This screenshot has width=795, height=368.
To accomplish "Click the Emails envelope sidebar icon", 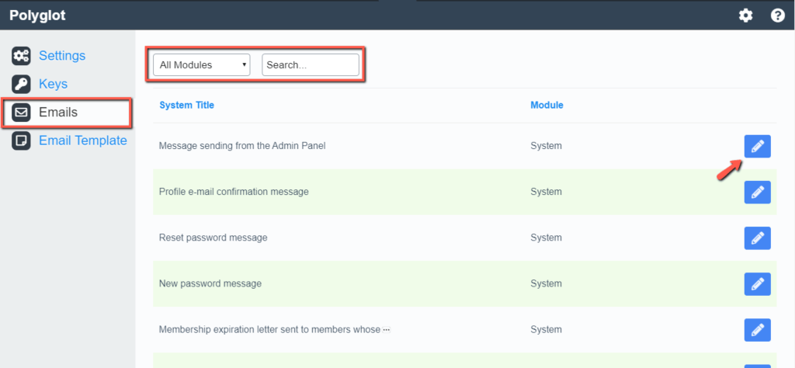I will (21, 112).
